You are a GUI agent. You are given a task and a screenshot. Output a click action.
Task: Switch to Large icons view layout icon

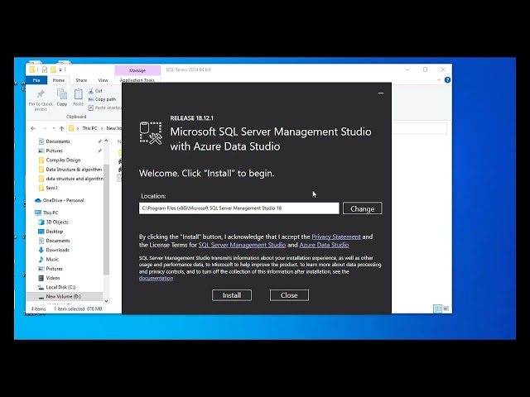[446, 309]
